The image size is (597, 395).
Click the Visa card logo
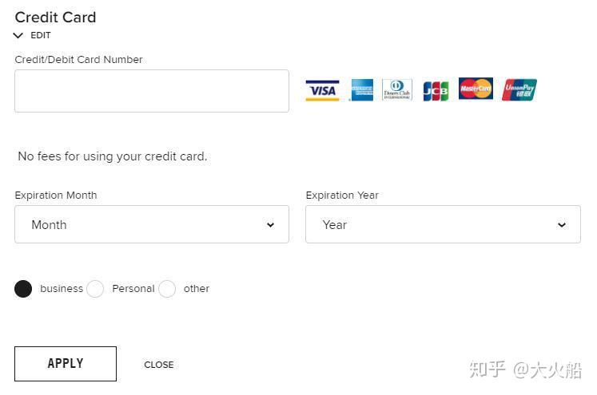(x=322, y=90)
